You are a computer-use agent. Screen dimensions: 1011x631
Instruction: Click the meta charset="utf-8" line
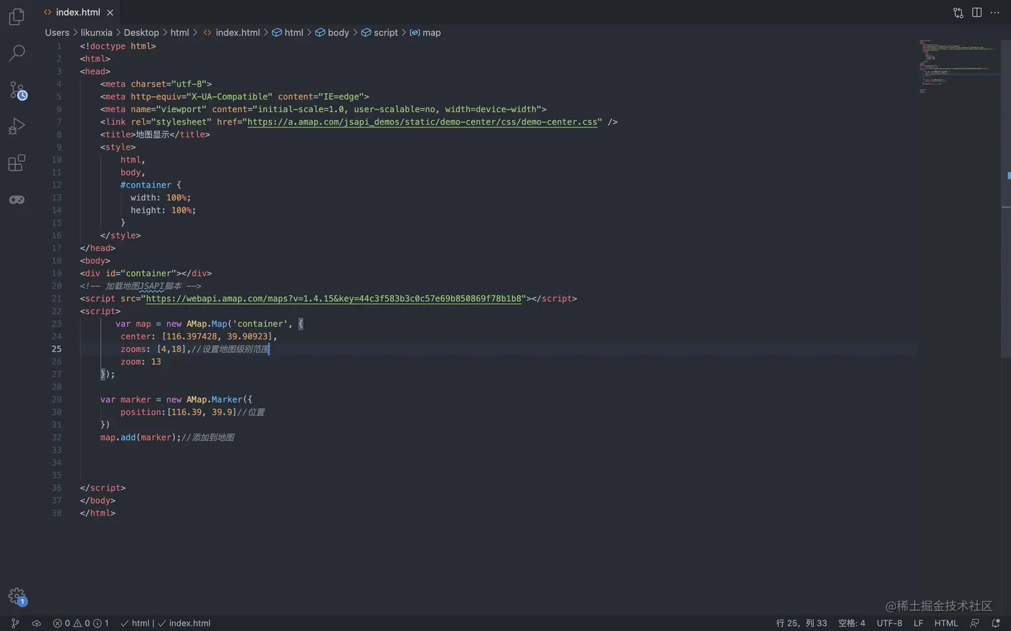pos(156,84)
